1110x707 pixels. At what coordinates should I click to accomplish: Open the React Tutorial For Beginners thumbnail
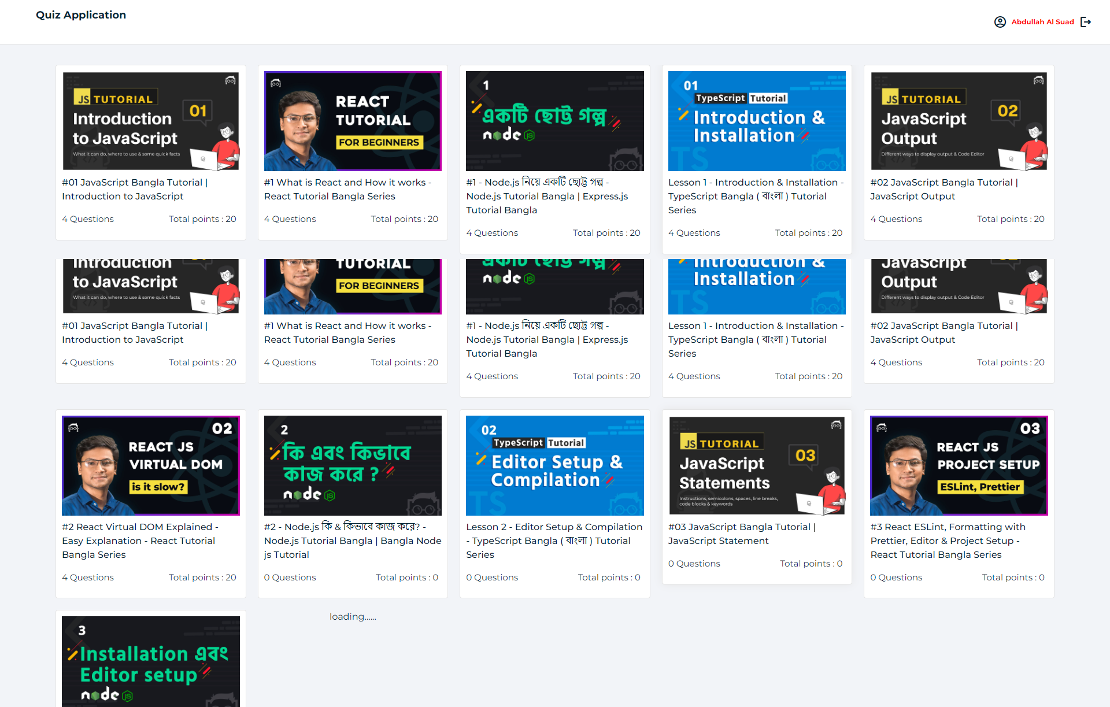[x=353, y=121]
